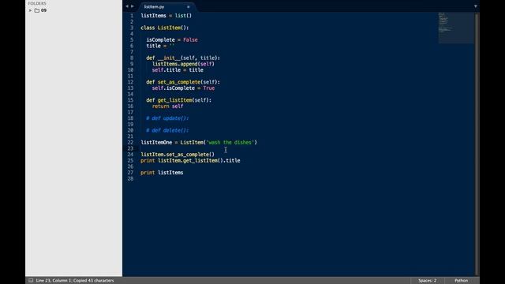505x284 pixels.
Task: Open the Python syntax selector
Action: [461, 281]
